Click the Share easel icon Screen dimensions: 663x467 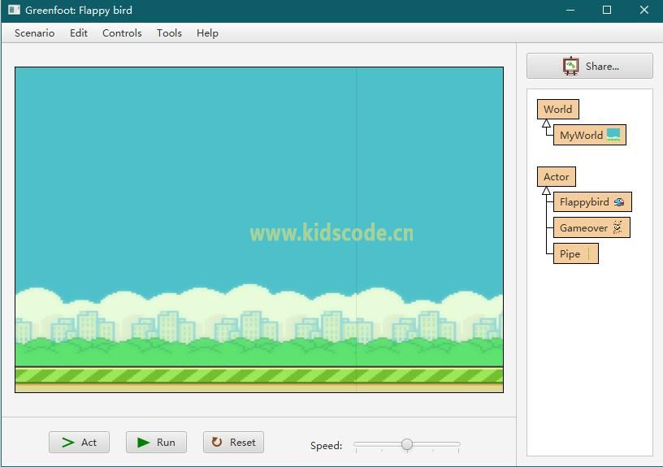pos(571,66)
